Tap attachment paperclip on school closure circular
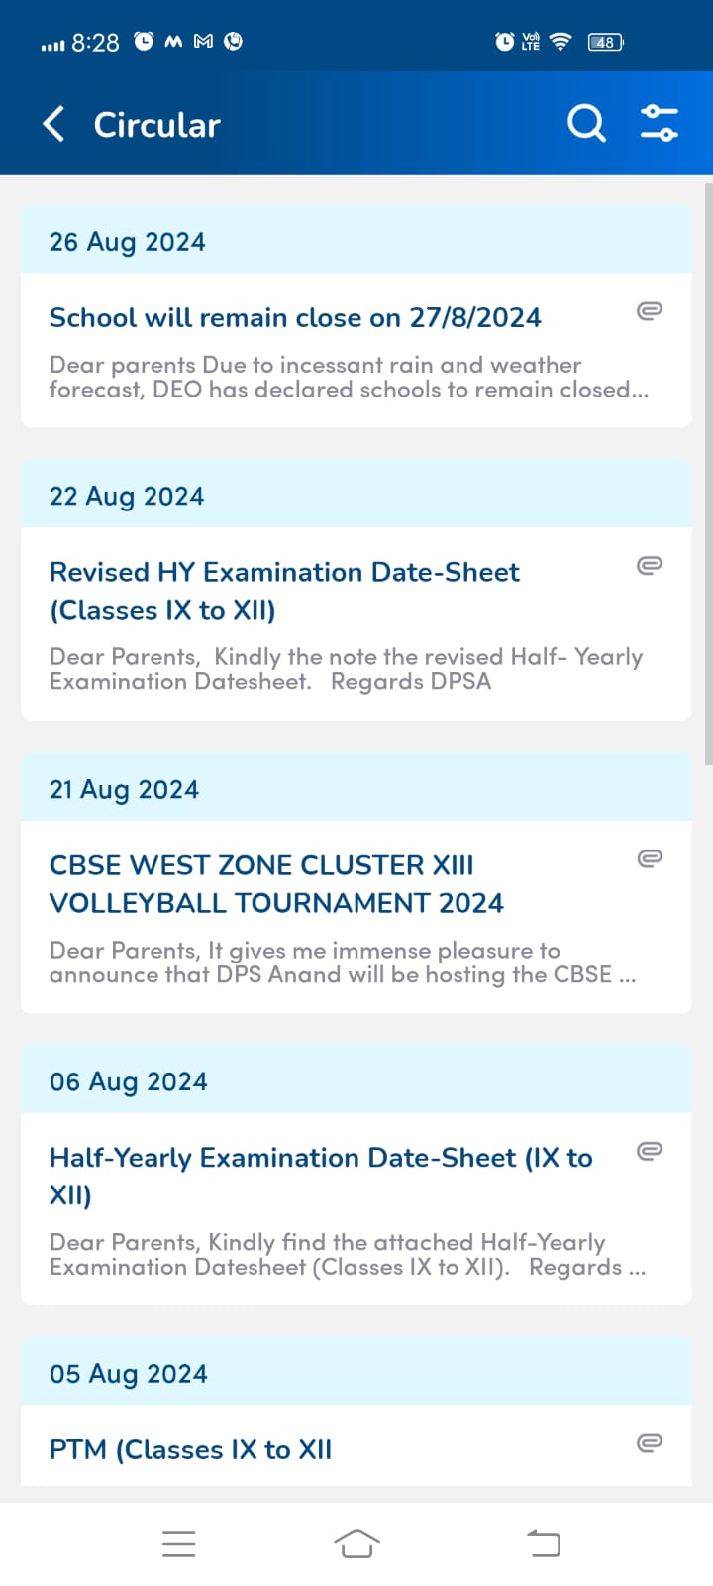 pyautogui.click(x=649, y=311)
